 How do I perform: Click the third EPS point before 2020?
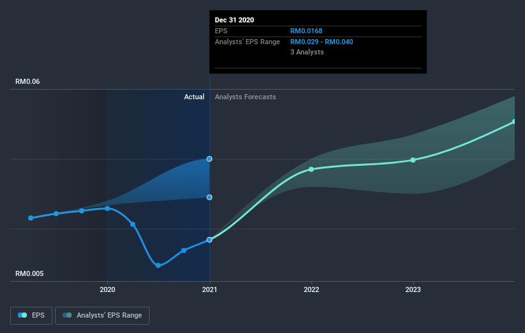(x=82, y=211)
